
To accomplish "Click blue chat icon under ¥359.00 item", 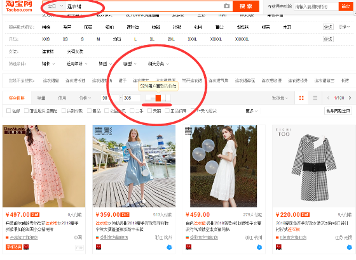I will point(169,247).
